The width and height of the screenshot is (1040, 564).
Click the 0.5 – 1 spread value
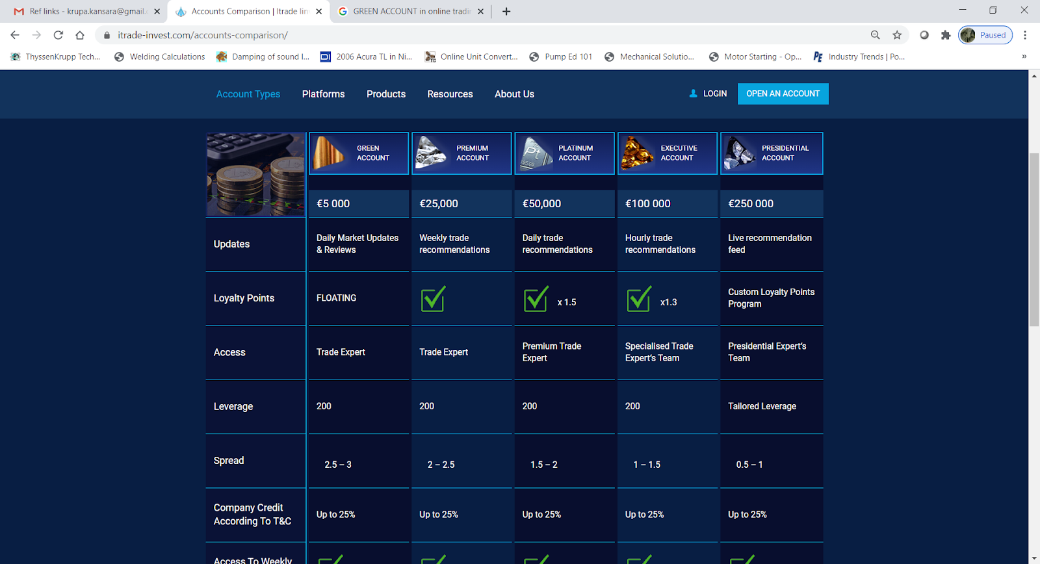coord(749,465)
